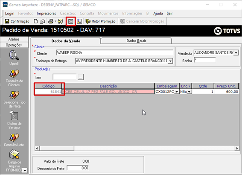Click the Sair menu item
This screenshot has height=175, width=242.
pyautogui.click(x=169, y=13)
